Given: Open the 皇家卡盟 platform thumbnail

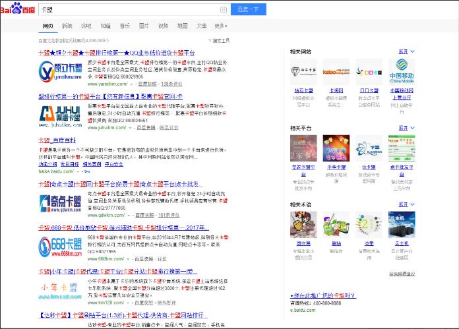Looking at the screenshot, I should pyautogui.click(x=303, y=148).
